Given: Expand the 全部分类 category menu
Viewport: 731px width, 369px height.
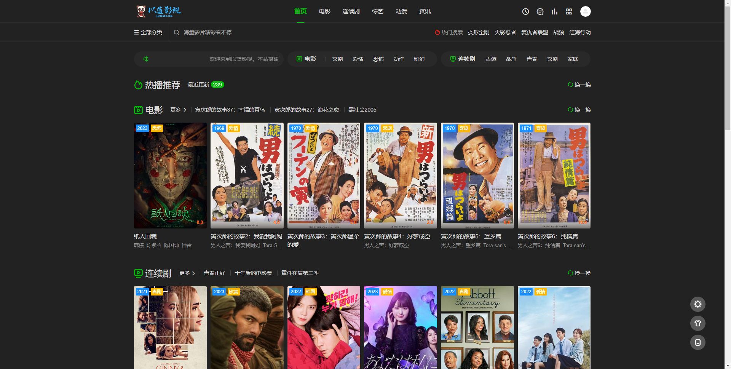Looking at the screenshot, I should point(148,32).
